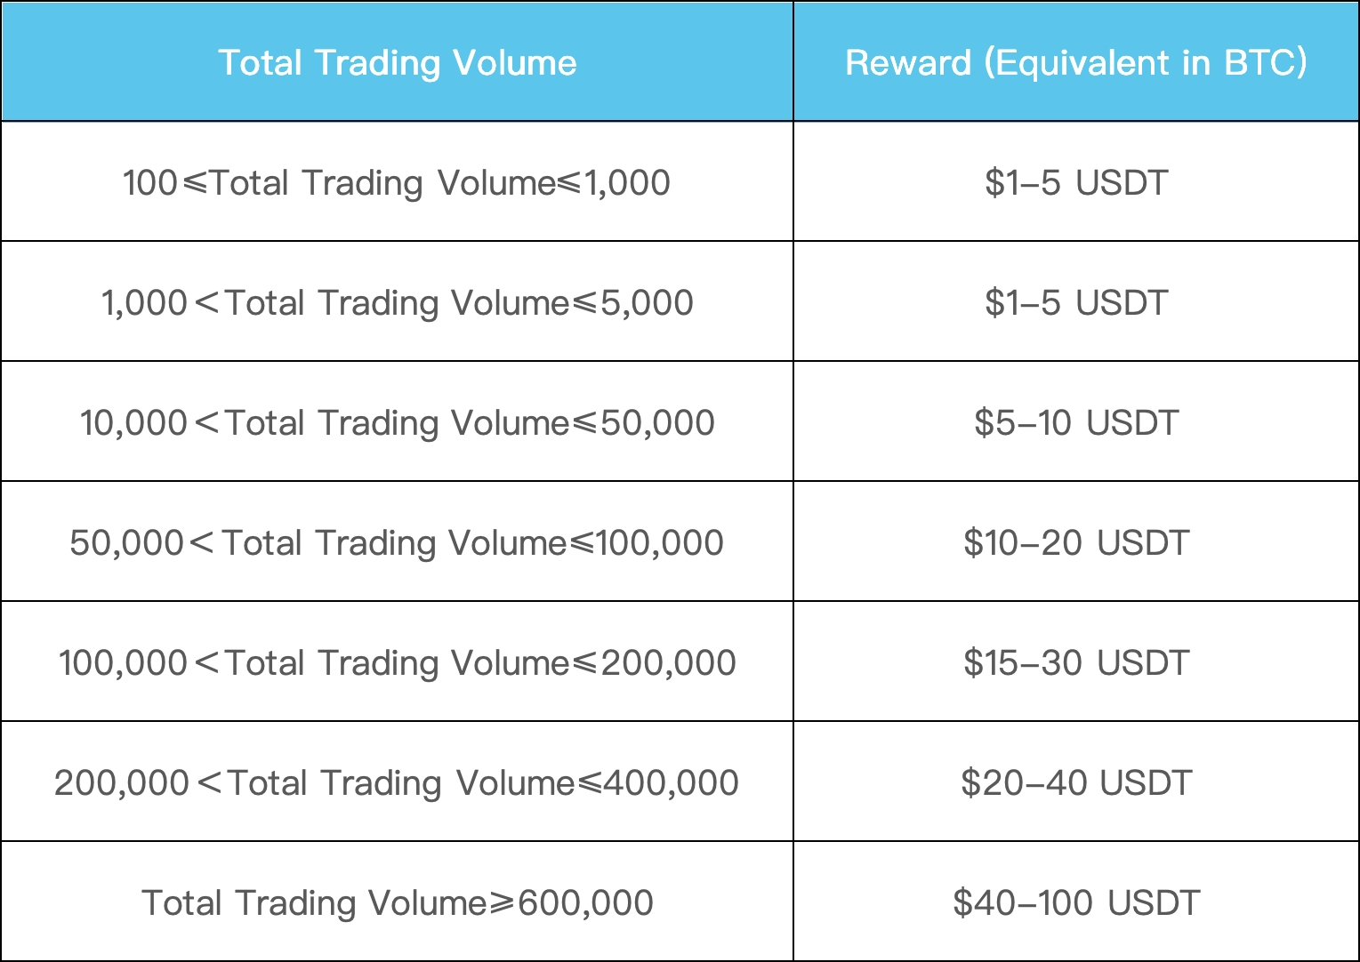Viewport: 1360px width, 962px height.
Task: Select the $1–5 USDT reward for 100–1,000 volume
Action: pyautogui.click(x=1075, y=182)
